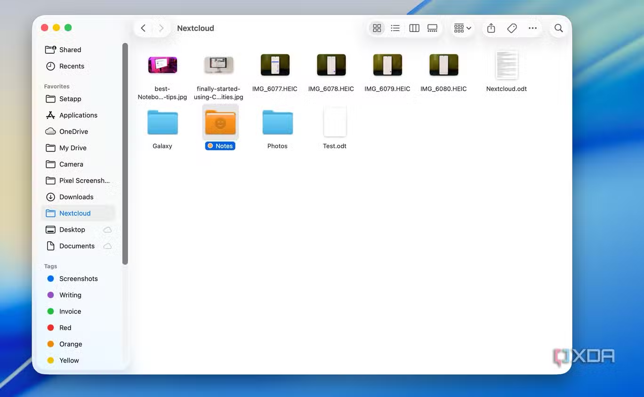Select the Galaxy folder icon

162,122
